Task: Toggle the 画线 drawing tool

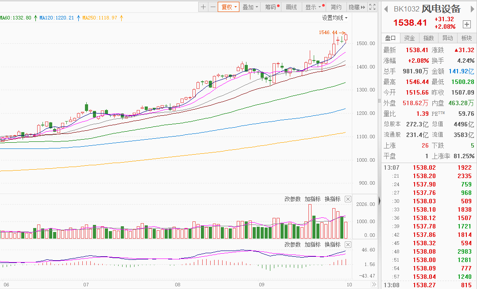Action: coord(291,7)
